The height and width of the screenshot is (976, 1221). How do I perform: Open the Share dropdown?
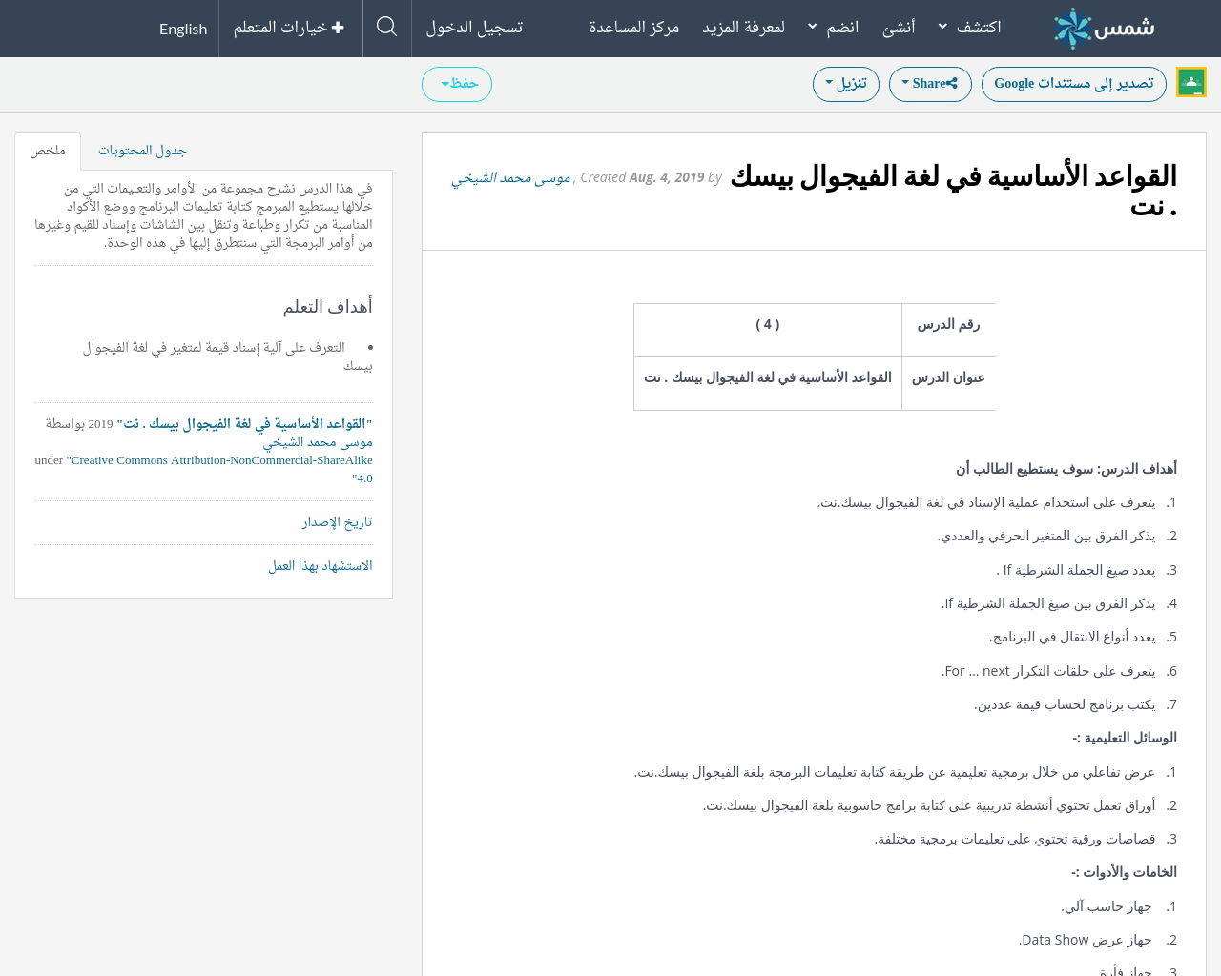[930, 84]
